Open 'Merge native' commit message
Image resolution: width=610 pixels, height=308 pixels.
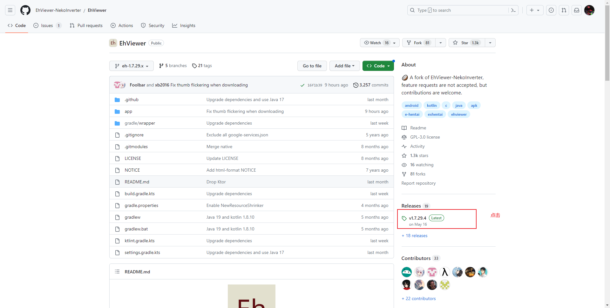coord(219,147)
